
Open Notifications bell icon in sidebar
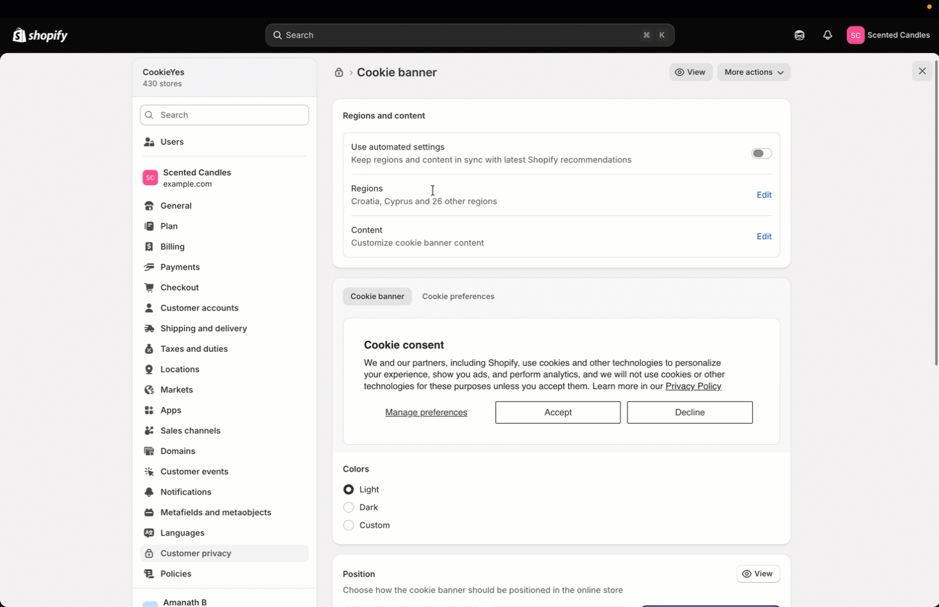pos(149,492)
